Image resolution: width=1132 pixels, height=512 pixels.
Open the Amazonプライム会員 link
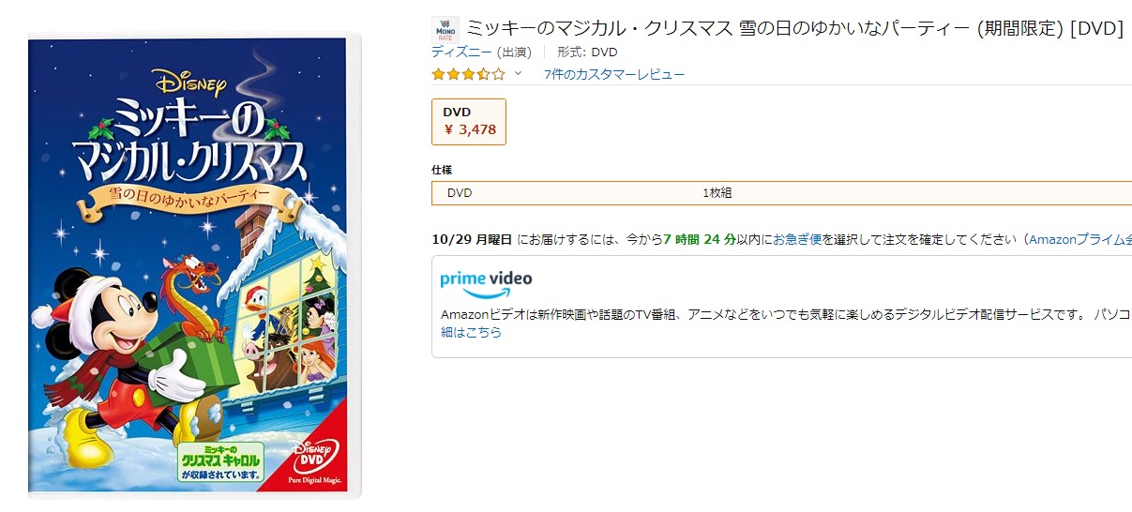click(x=1079, y=239)
